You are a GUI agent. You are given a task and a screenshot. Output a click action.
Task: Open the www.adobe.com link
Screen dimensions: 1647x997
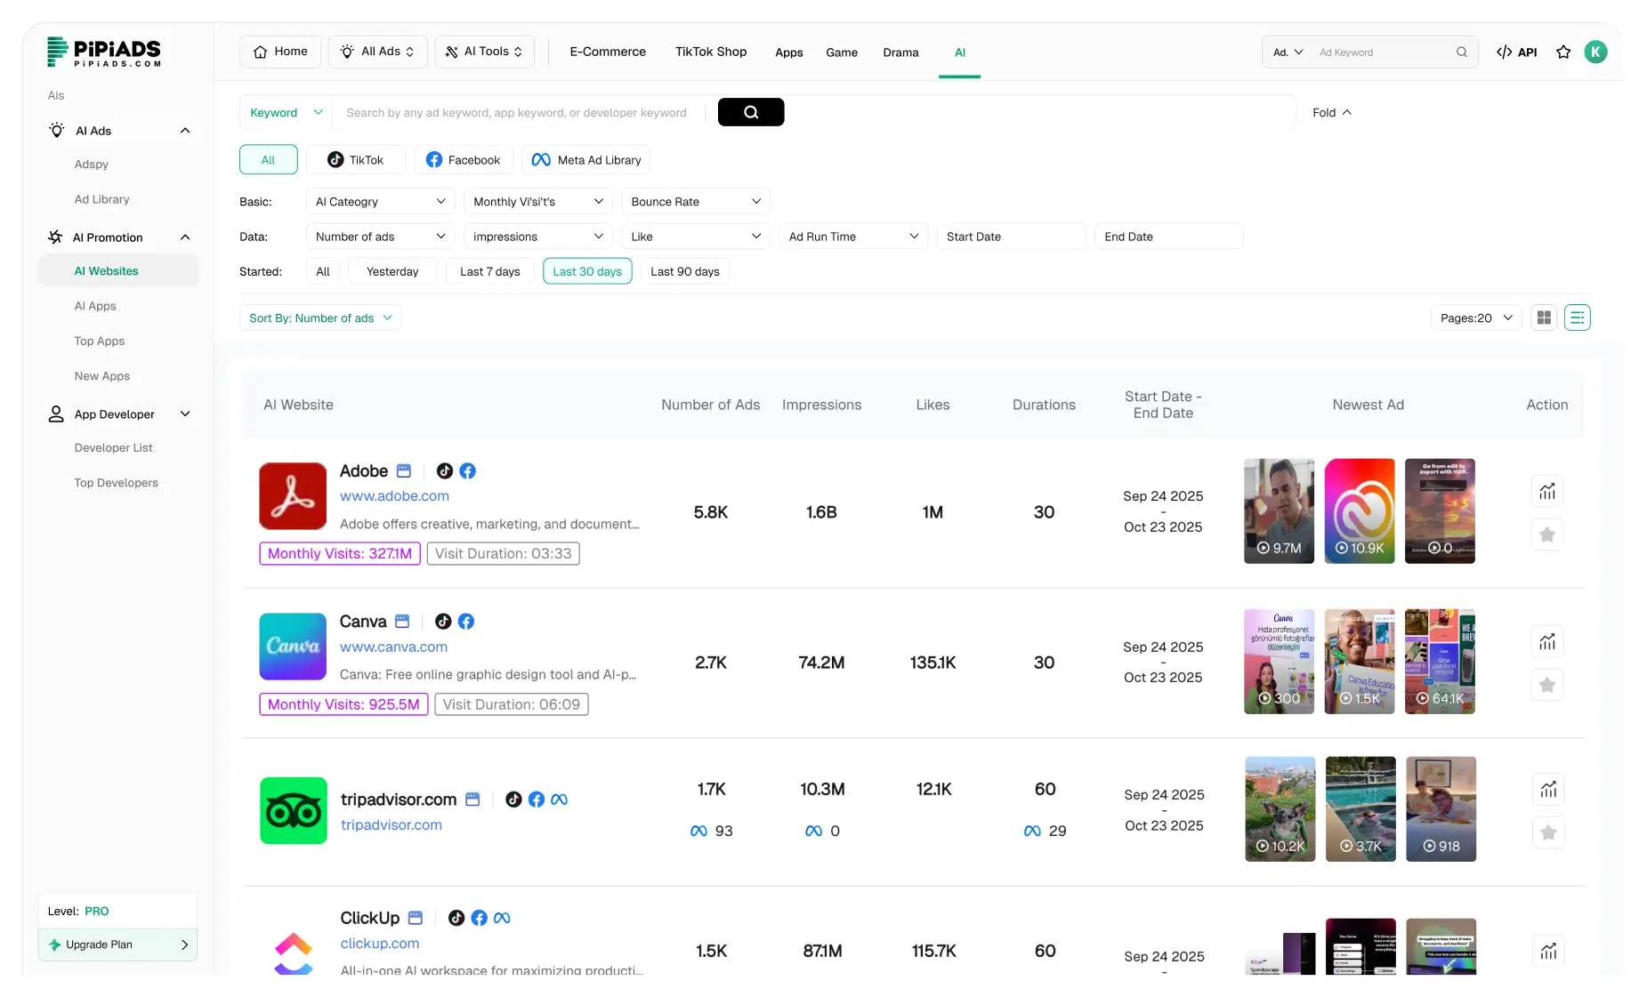coord(394,495)
